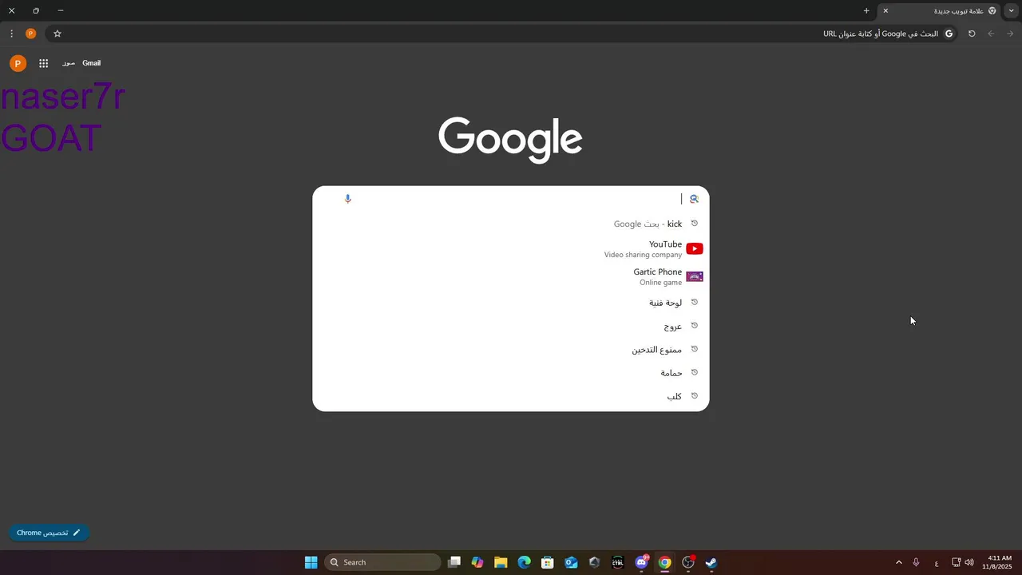
Task: Click the YouTube red logo thumbnail
Action: [x=695, y=248]
